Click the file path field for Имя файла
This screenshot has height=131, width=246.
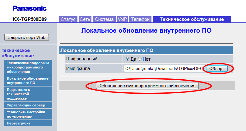pos(164,68)
